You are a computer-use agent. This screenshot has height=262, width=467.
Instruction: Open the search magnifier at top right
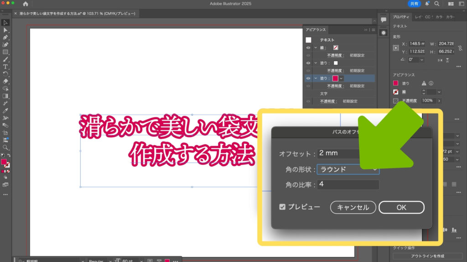pos(437,4)
